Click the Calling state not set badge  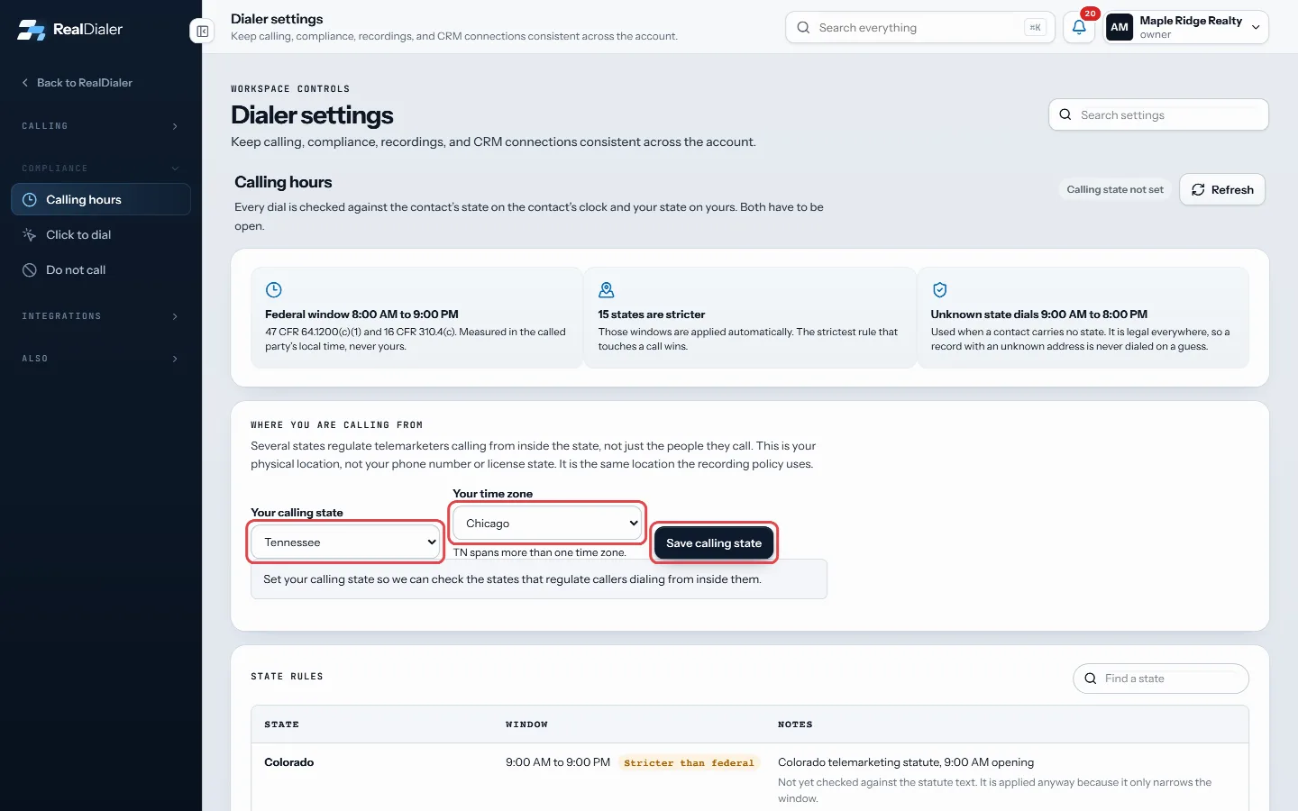[x=1115, y=189]
